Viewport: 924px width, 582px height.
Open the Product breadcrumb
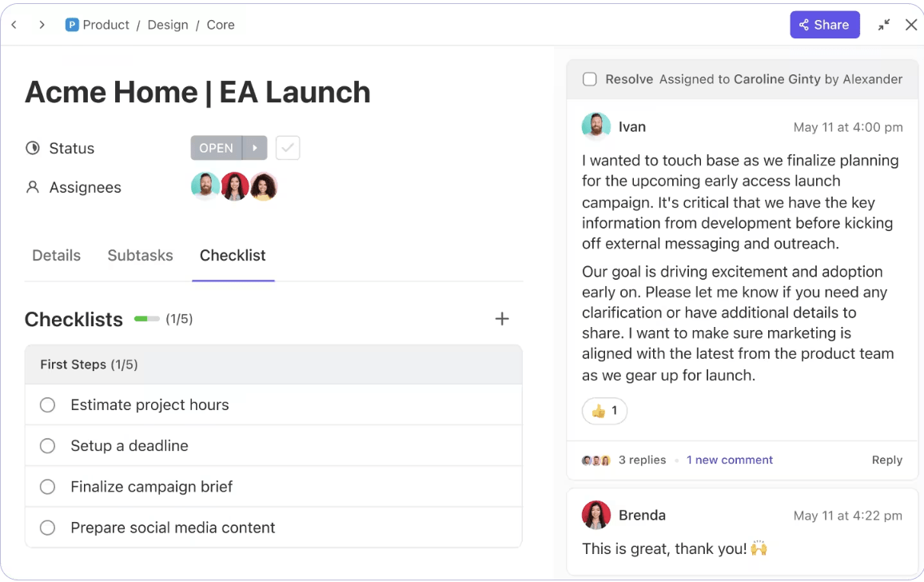point(106,25)
